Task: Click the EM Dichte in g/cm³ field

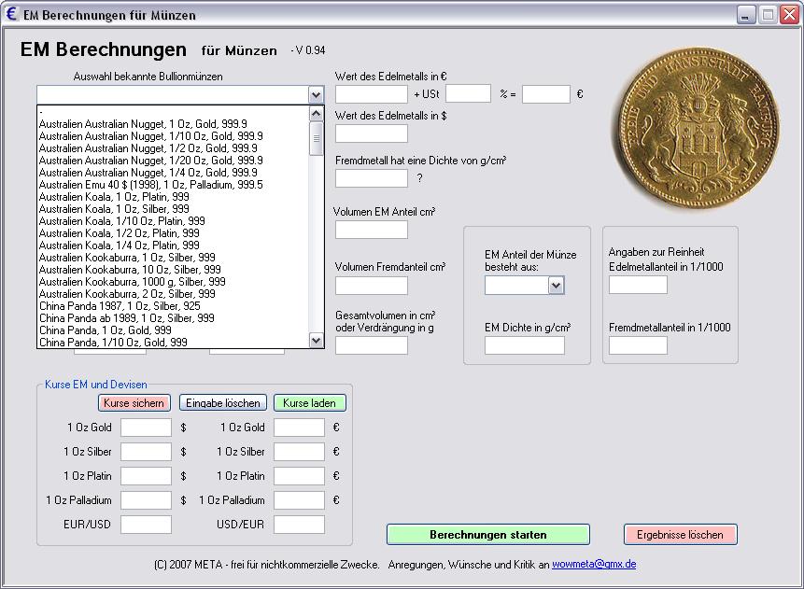Action: (x=524, y=345)
